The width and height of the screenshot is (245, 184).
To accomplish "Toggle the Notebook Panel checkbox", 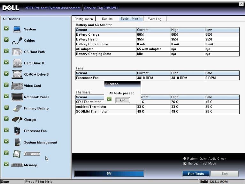I will (x=6, y=96).
